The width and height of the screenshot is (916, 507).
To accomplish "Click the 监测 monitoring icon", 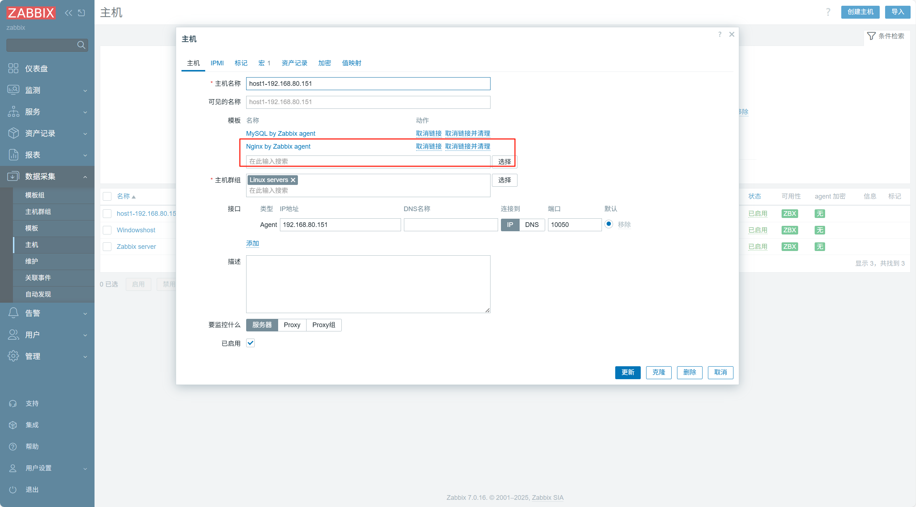I will tap(13, 90).
